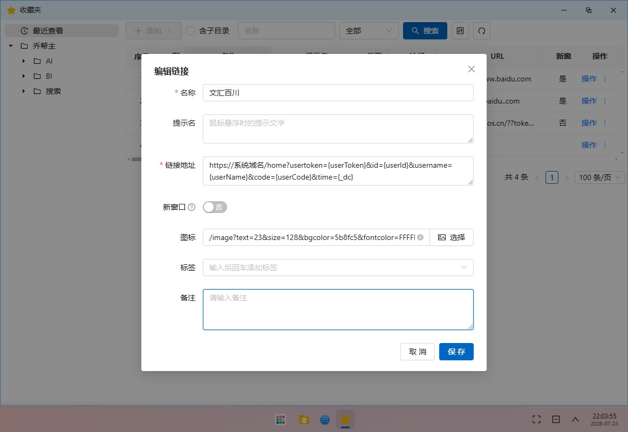628x432 pixels.
Task: Click the 收藏夹 star taskbar icon
Action: [345, 420]
